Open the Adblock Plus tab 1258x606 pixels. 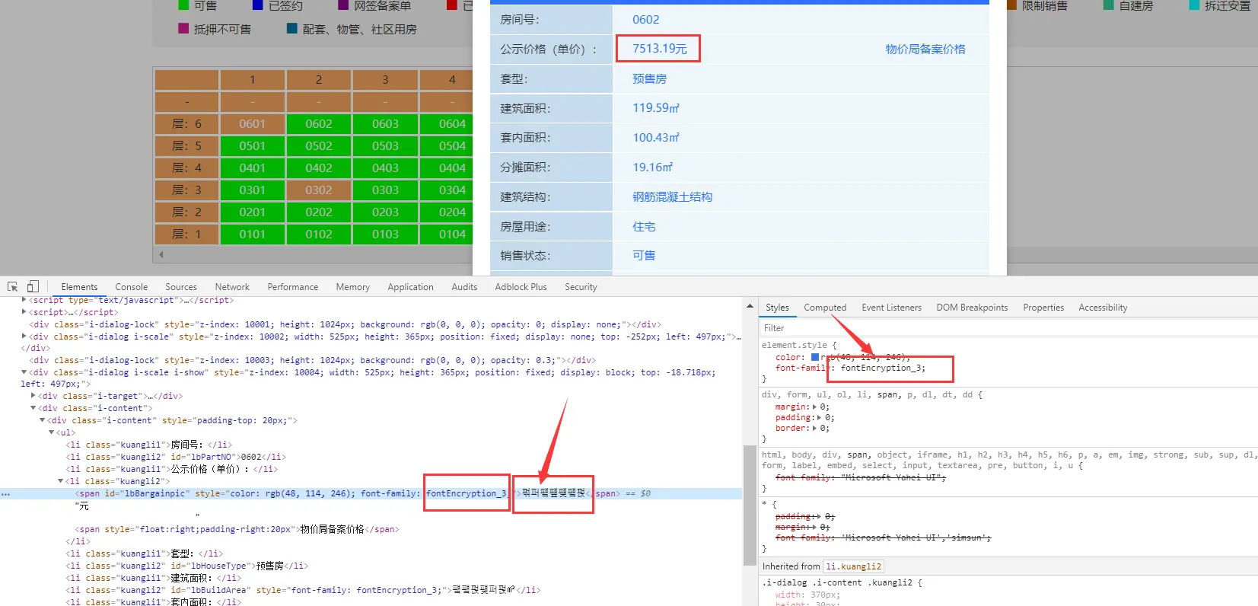521,287
